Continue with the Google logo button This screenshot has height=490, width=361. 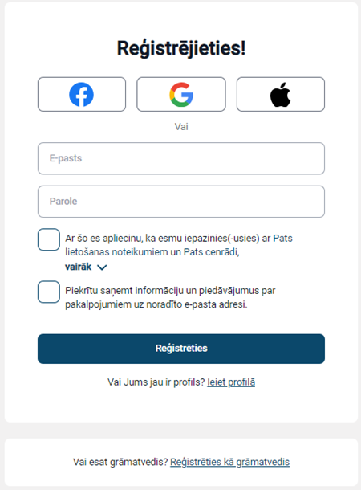coord(181,94)
